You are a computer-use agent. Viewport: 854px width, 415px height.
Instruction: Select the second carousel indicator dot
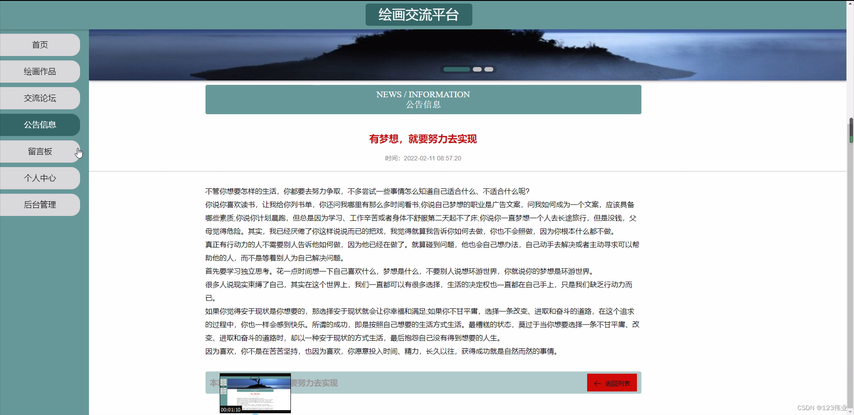[477, 69]
